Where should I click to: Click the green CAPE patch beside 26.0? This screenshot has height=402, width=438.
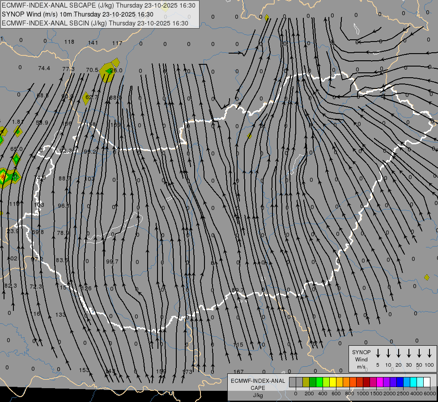click(x=108, y=71)
